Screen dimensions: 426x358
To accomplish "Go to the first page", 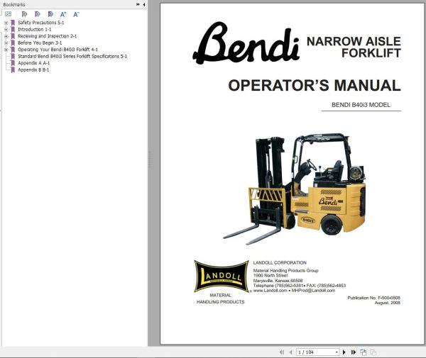I will [x=282, y=352].
